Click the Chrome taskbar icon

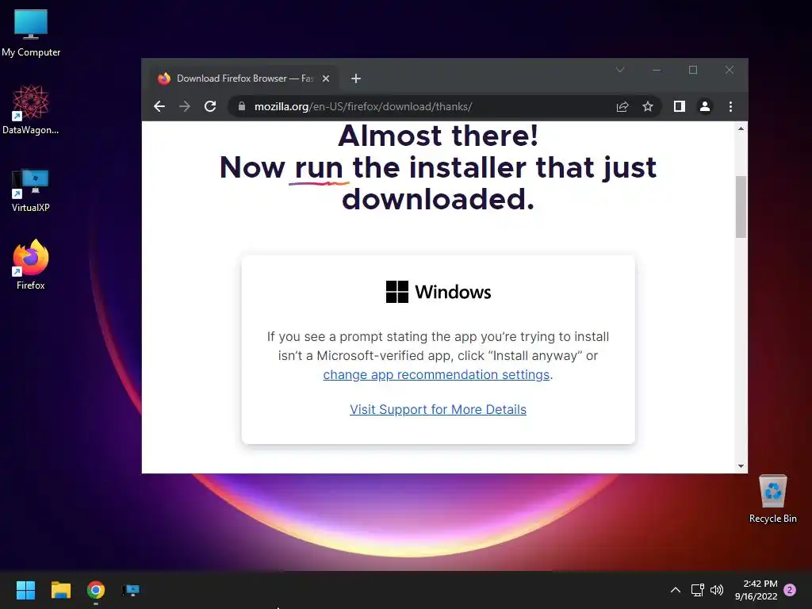coord(96,590)
